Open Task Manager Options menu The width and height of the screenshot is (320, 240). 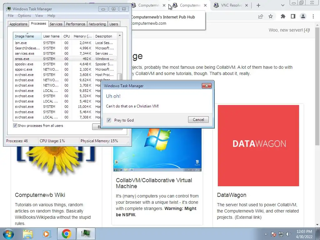(x=24, y=16)
